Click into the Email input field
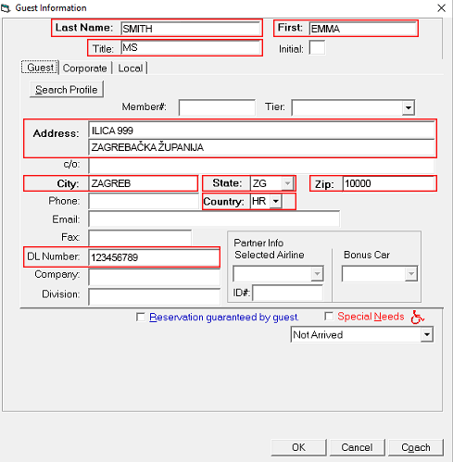This screenshot has height=462, width=453. [214, 219]
